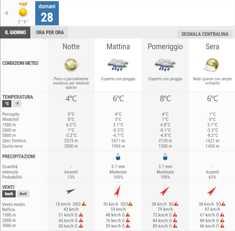
Task: Select the 'domani 28' day tile
Action: pos(47,14)
